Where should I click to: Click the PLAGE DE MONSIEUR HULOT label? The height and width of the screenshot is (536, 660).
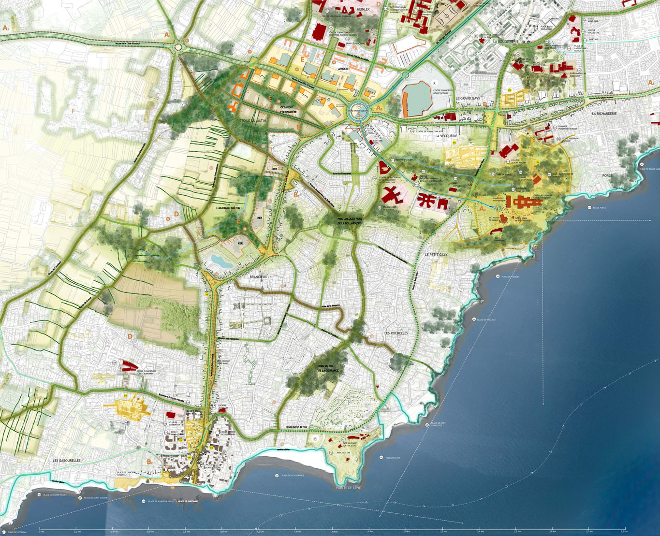pyautogui.click(x=160, y=501)
